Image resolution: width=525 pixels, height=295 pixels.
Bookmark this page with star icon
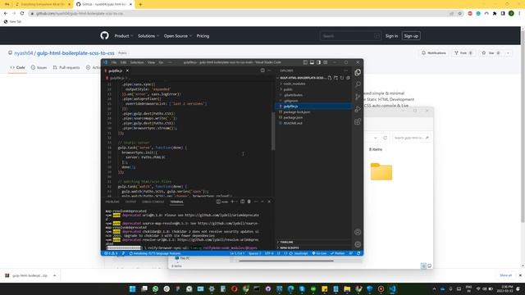click(459, 13)
